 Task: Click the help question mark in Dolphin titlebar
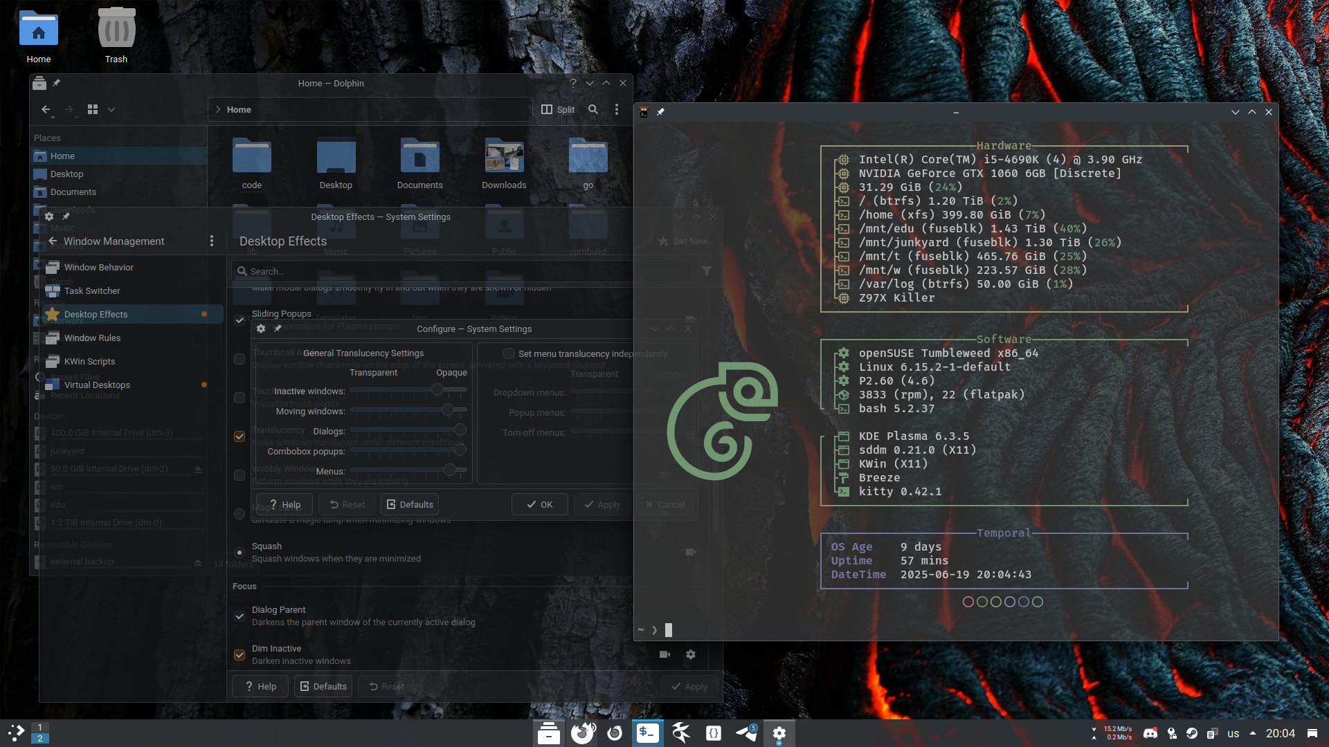(x=572, y=83)
